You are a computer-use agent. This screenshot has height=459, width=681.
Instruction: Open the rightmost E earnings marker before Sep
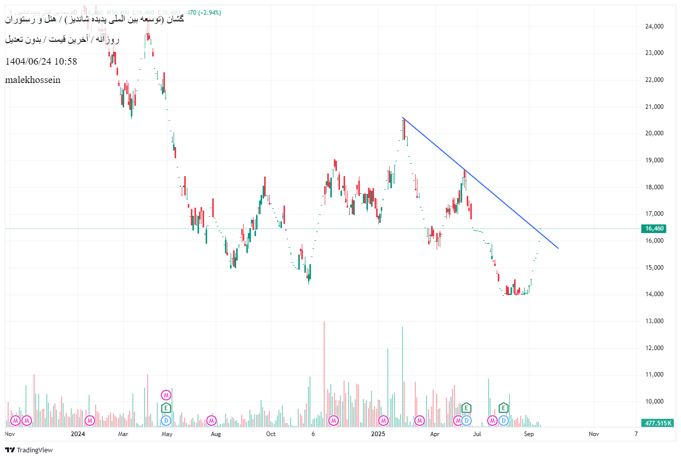tap(503, 408)
